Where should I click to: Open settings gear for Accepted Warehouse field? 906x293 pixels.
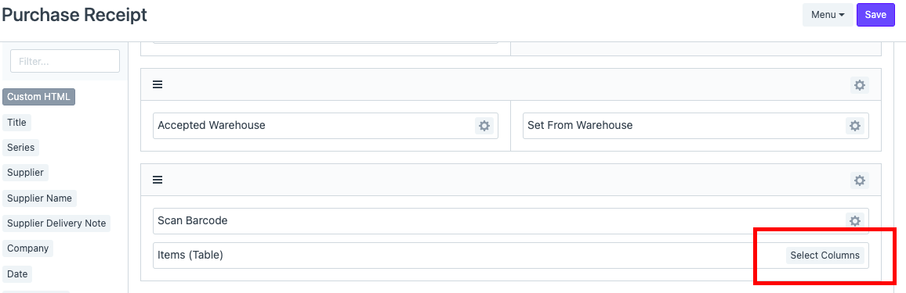(484, 126)
